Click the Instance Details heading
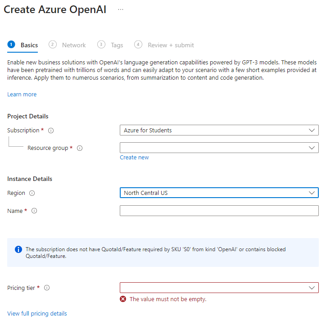This screenshot has width=326, height=325. [x=30, y=179]
